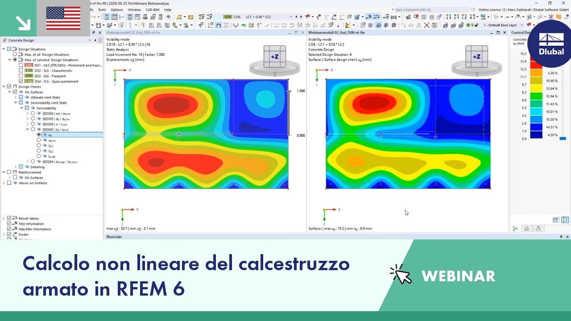Select next load combination arrow in toolbar
Screen dimensions: 571x321
(301, 17)
